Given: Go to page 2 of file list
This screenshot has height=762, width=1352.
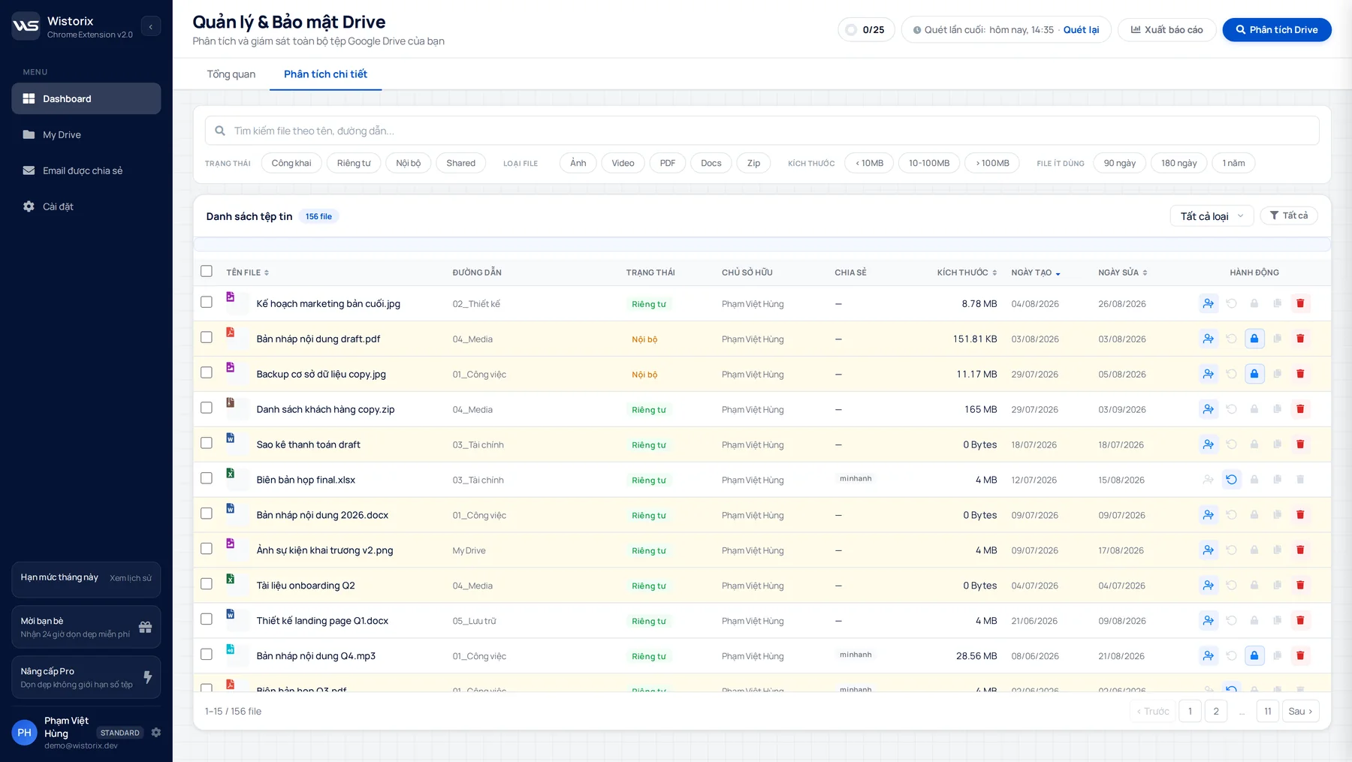Looking at the screenshot, I should 1216,711.
